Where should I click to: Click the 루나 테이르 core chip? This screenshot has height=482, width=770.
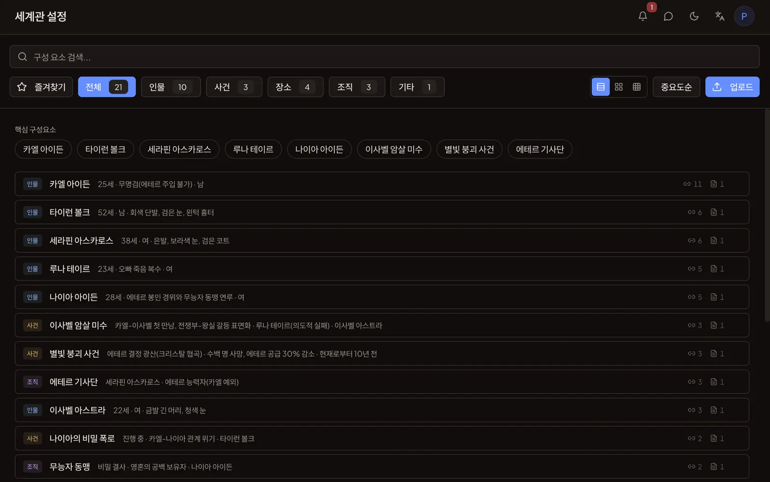253,149
